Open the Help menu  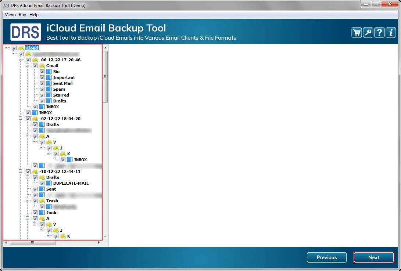(34, 15)
